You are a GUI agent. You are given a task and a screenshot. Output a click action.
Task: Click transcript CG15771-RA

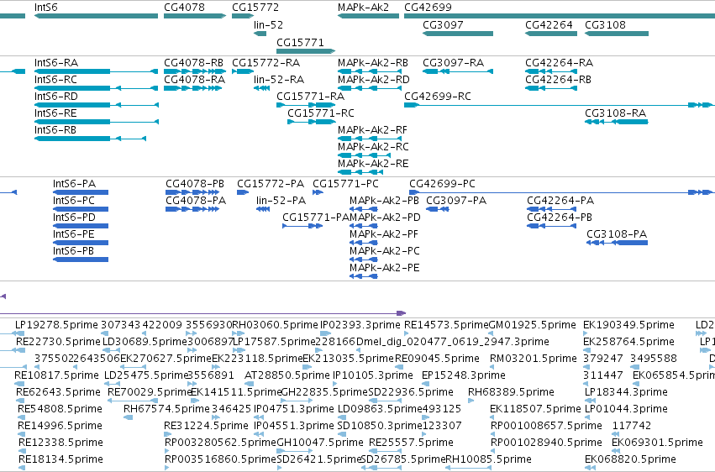pyautogui.click(x=306, y=105)
